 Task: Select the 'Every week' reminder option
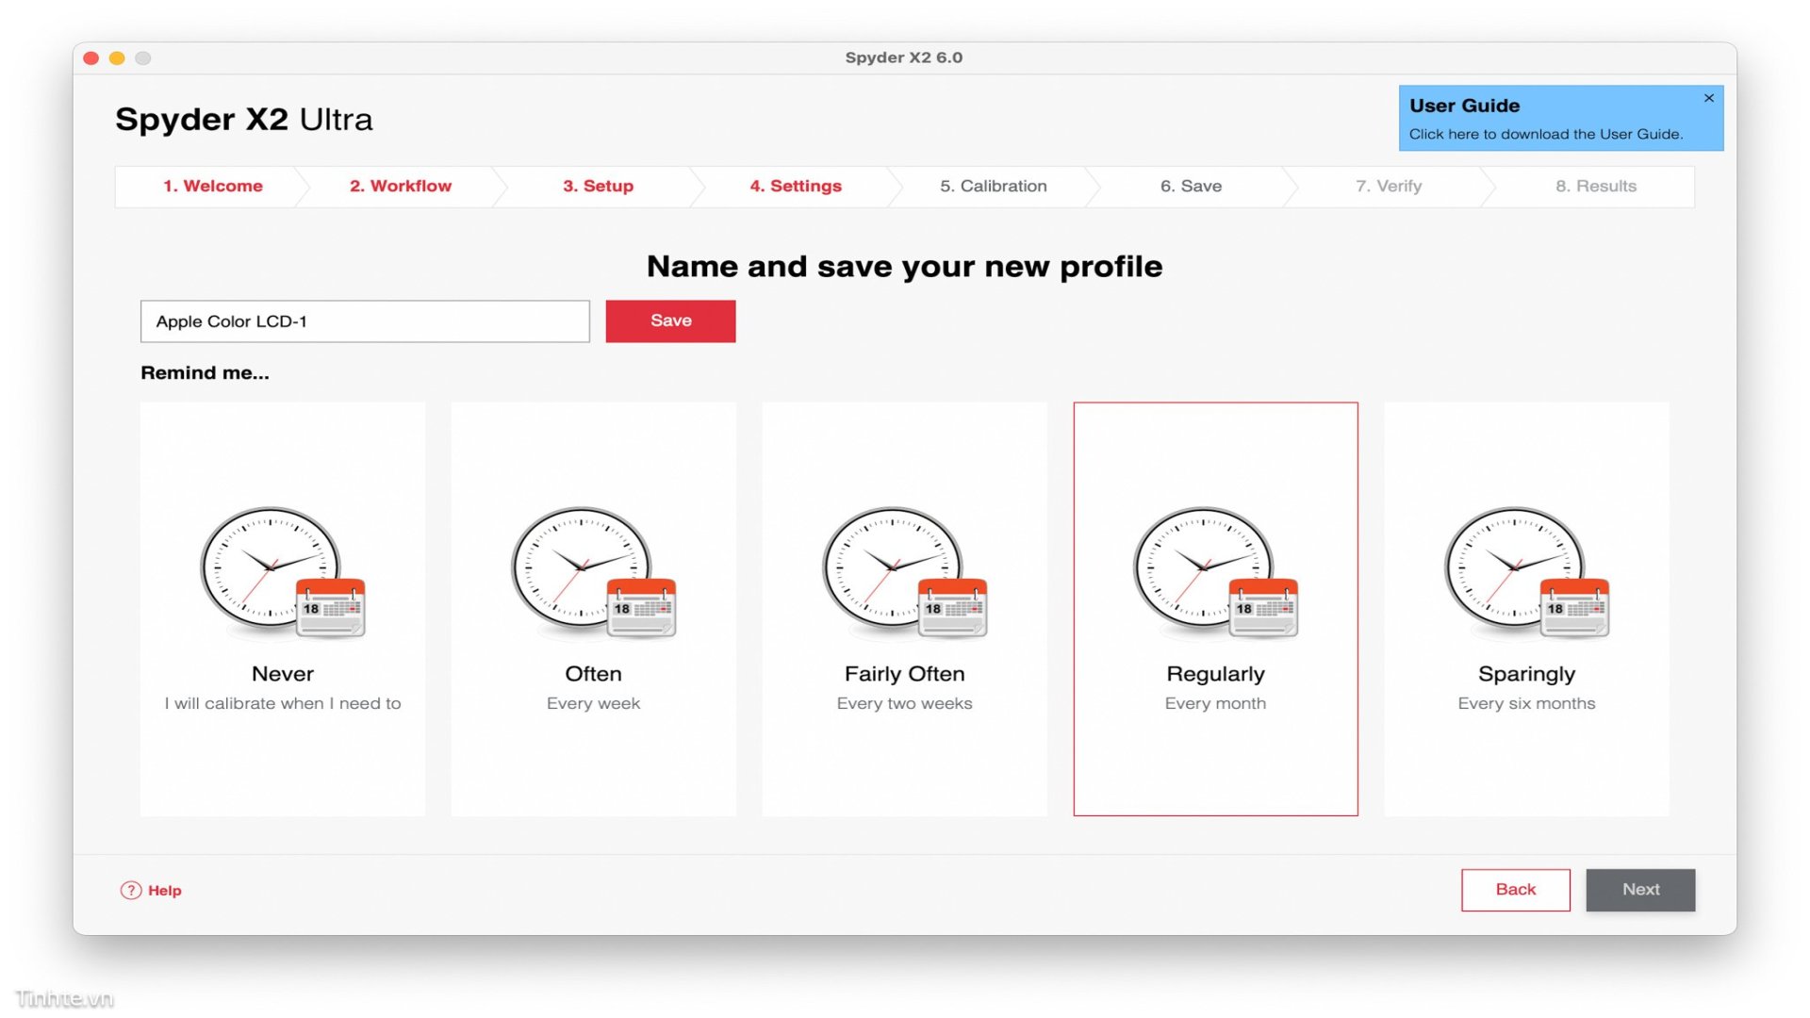pos(594,703)
